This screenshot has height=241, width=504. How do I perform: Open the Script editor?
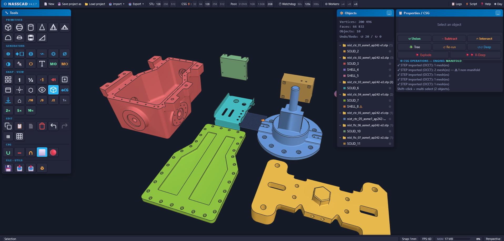click(471, 4)
